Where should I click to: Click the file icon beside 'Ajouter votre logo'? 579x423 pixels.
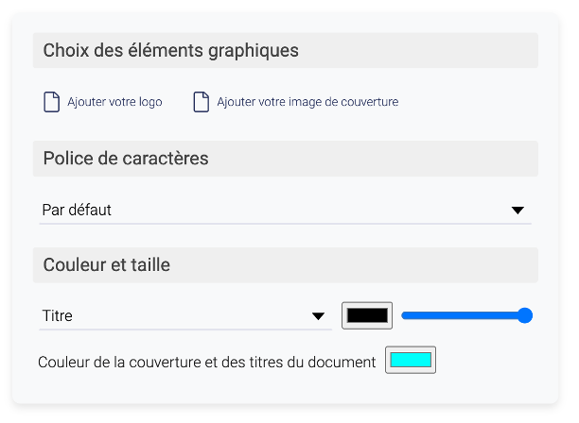[x=52, y=102]
